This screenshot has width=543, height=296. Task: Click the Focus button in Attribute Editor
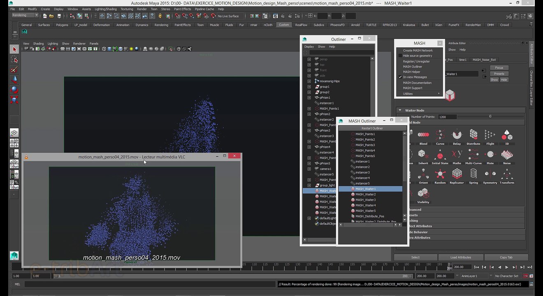pyautogui.click(x=499, y=68)
